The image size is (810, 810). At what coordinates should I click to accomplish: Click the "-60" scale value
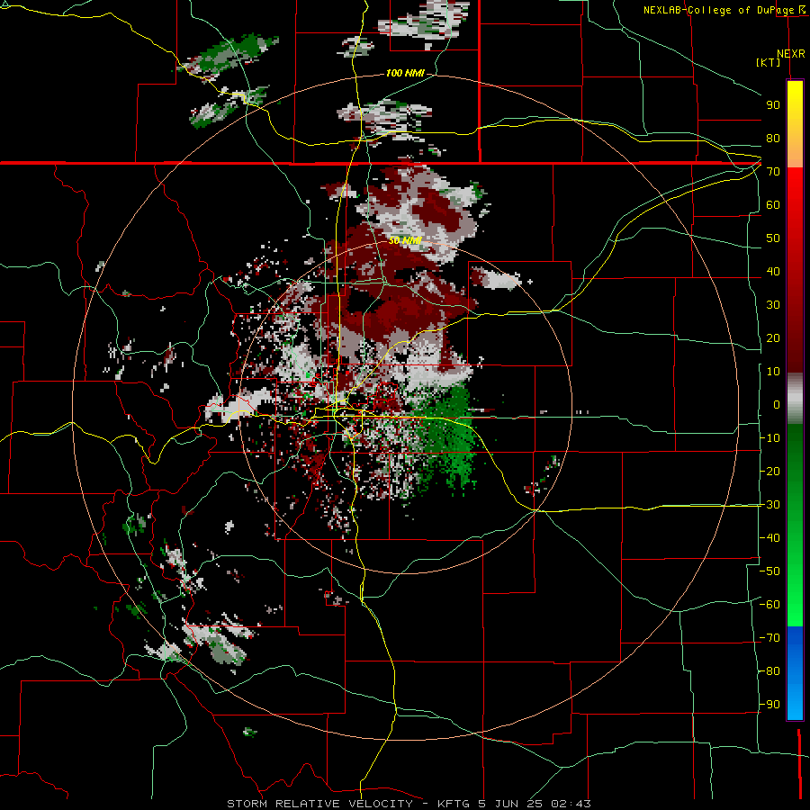click(x=770, y=605)
